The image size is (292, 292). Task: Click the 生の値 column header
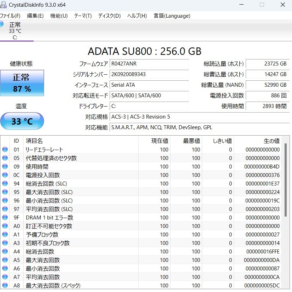pyautogui.click(x=258, y=141)
